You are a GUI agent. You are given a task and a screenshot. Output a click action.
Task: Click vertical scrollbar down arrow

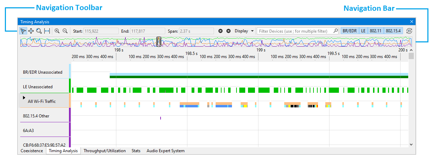pyautogui.click(x=411, y=144)
